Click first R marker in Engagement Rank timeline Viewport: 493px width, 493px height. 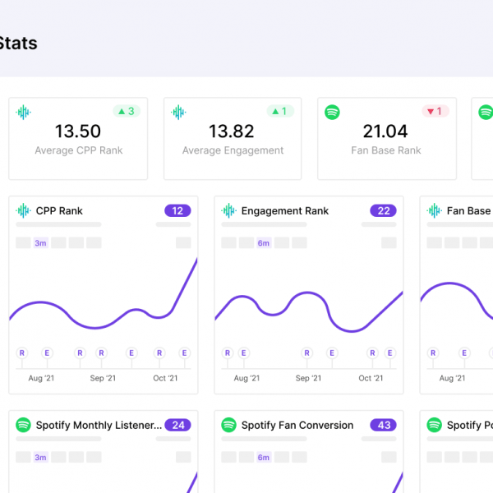228,353
